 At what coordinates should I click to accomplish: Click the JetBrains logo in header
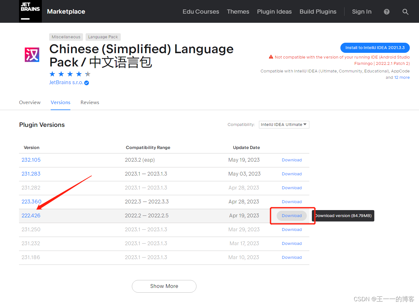30,11
